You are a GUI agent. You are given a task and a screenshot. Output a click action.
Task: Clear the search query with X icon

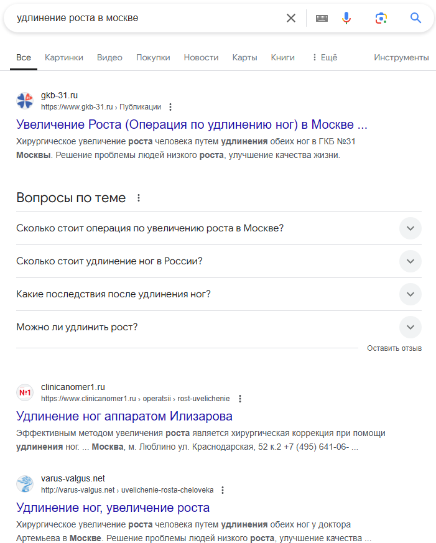pyautogui.click(x=291, y=18)
